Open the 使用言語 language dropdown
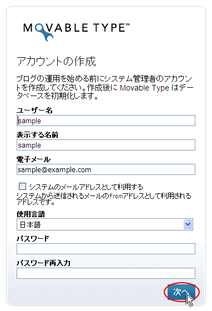Screen dimensions: 212x311 105,224
